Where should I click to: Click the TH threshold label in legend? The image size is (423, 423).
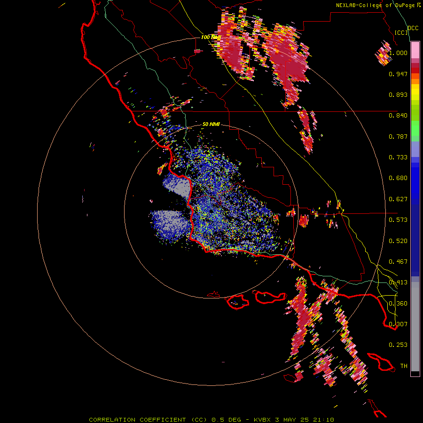(404, 366)
